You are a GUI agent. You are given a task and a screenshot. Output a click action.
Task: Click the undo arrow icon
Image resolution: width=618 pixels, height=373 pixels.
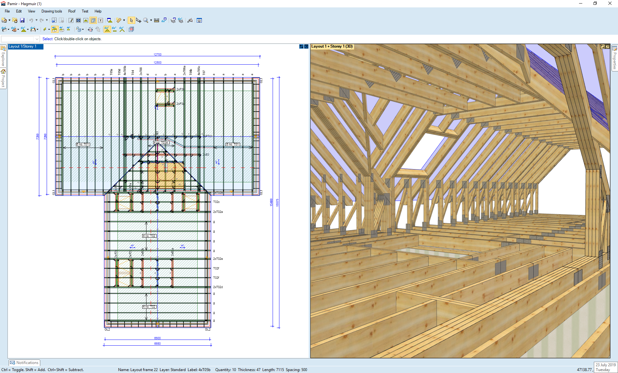pyautogui.click(x=31, y=20)
